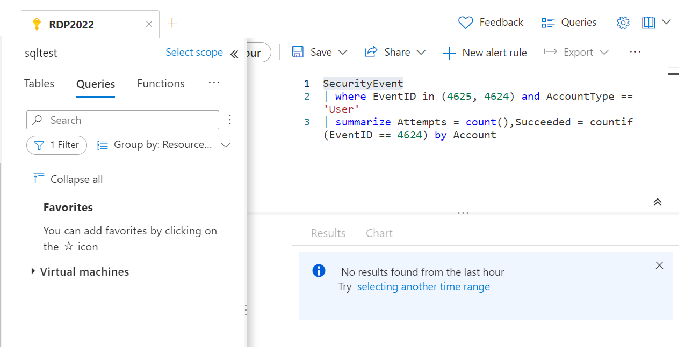Select the Queries tab in side pane
This screenshot has width=685, height=347.
coord(96,84)
